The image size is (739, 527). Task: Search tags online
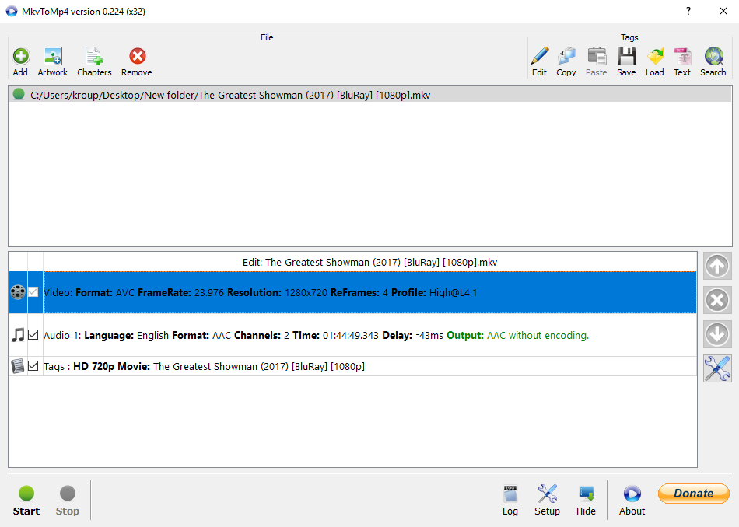(x=713, y=61)
